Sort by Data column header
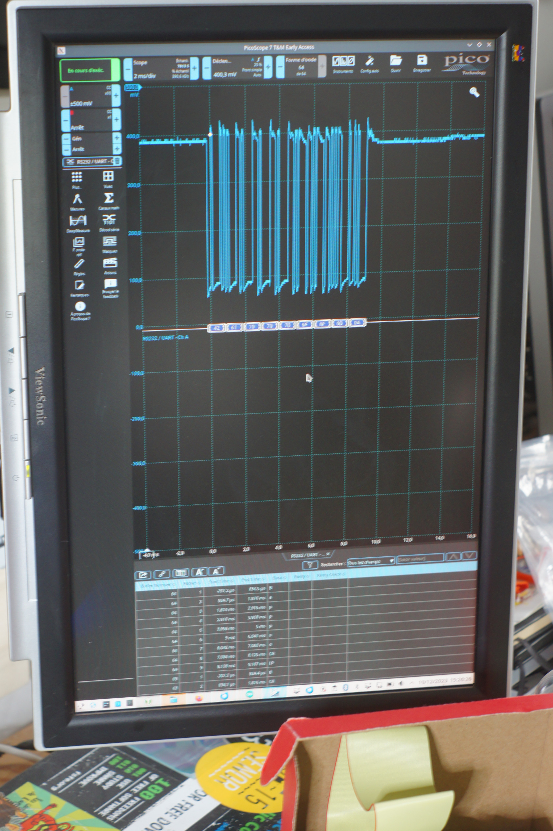 click(x=278, y=578)
